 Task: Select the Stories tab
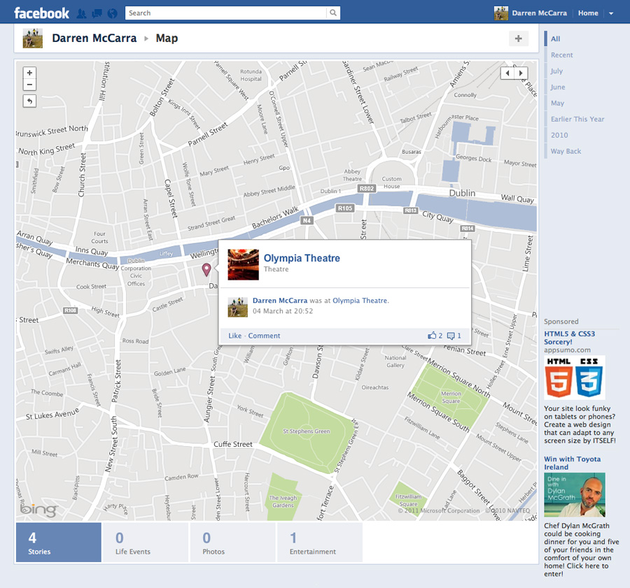58,543
